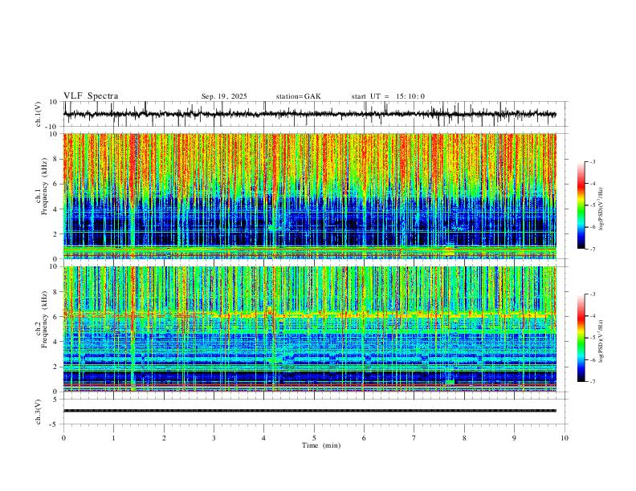Click the "-5" tick on ch.3(V) axis
This screenshot has height=491, width=636.
[x=54, y=424]
